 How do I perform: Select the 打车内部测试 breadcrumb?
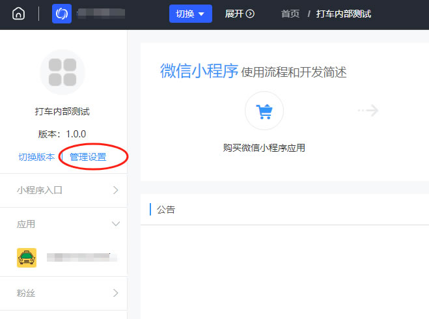[x=344, y=14]
